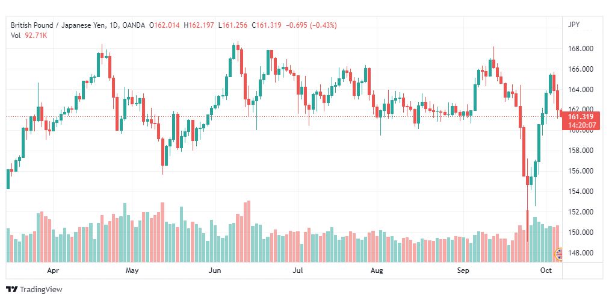Select the Jul label on time axis

(x=298, y=270)
